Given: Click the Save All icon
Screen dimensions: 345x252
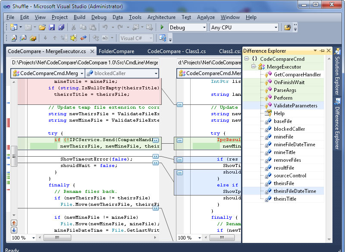Looking at the screenshot, I should [x=61, y=27].
